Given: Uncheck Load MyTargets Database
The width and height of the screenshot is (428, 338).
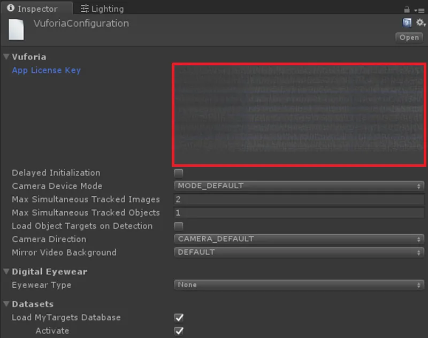Looking at the screenshot, I should 179,318.
